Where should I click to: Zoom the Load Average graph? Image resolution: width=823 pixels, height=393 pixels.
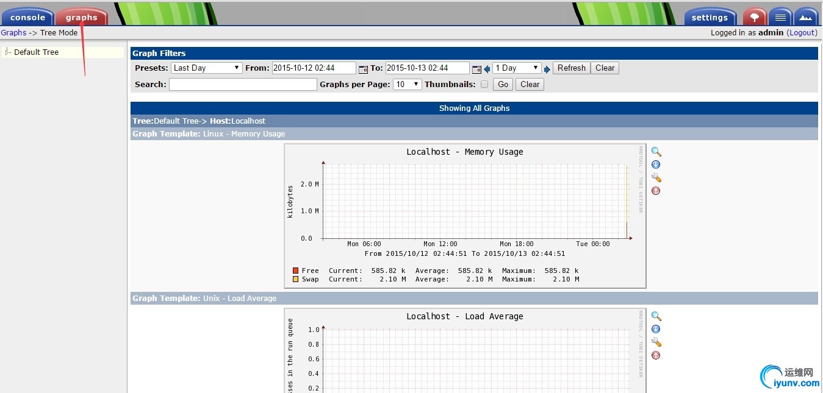656,316
